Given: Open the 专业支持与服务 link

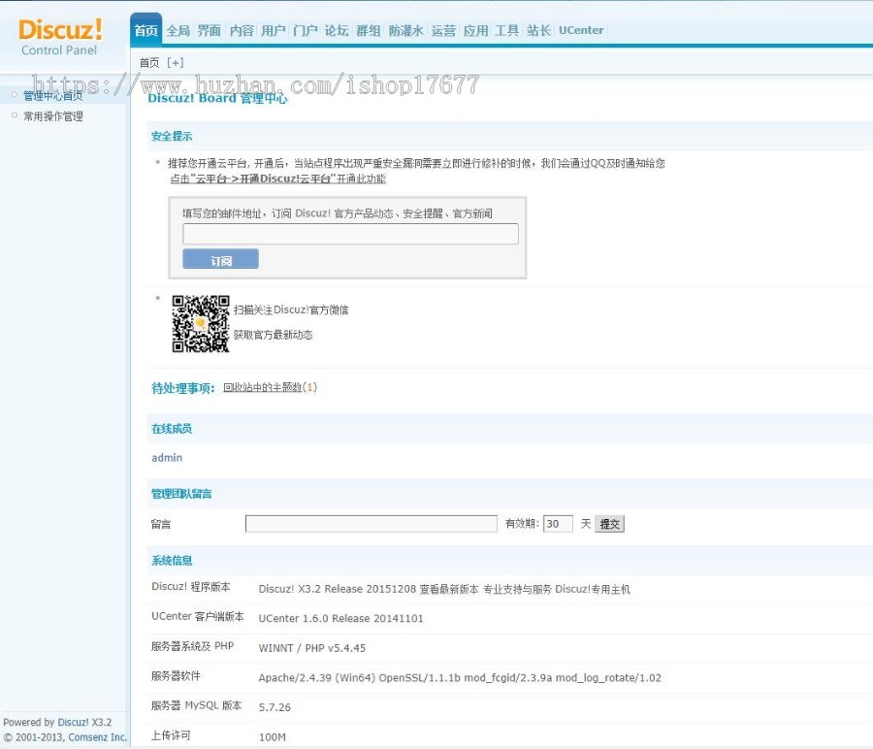Looking at the screenshot, I should [517, 589].
